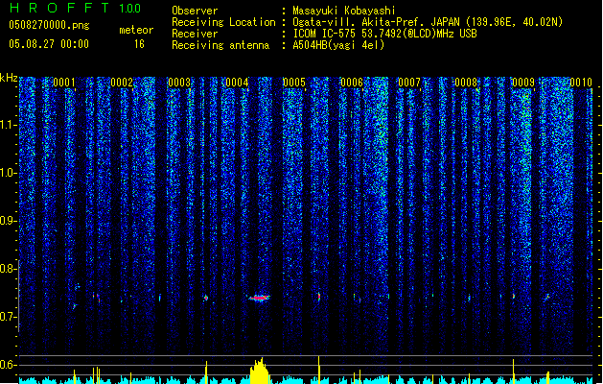Select ICOM IC-575 53.7492 MHz USB text

pyautogui.click(x=385, y=34)
